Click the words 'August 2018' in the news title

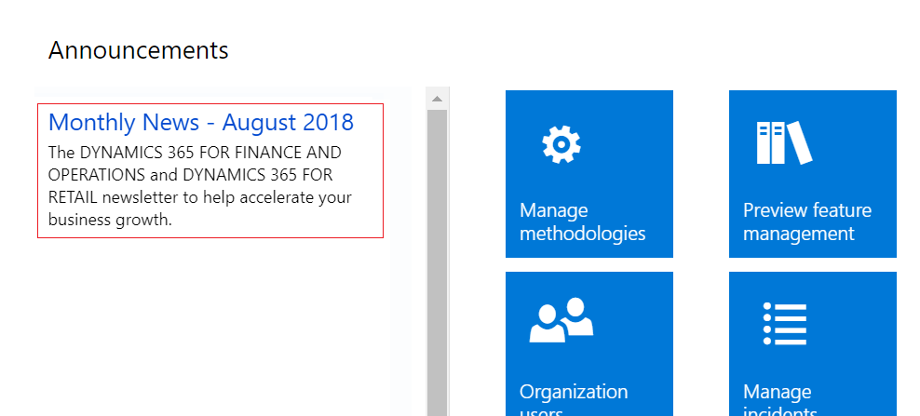(288, 123)
